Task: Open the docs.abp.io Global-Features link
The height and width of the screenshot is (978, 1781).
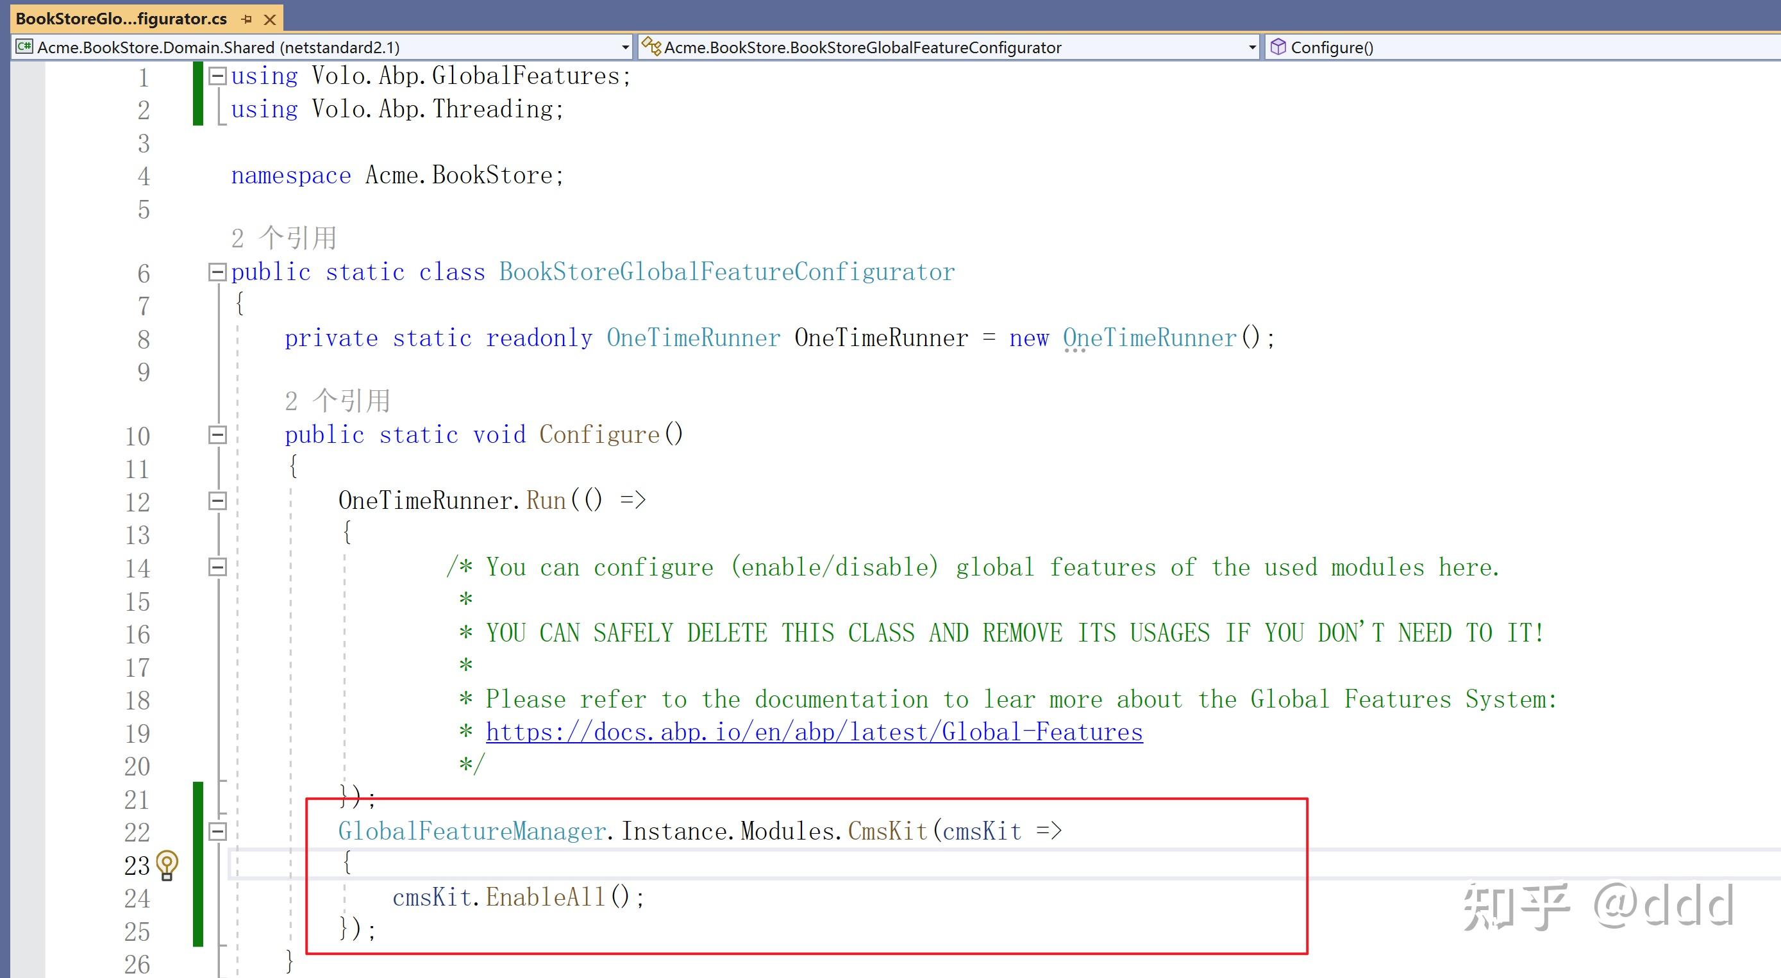Action: tap(814, 732)
